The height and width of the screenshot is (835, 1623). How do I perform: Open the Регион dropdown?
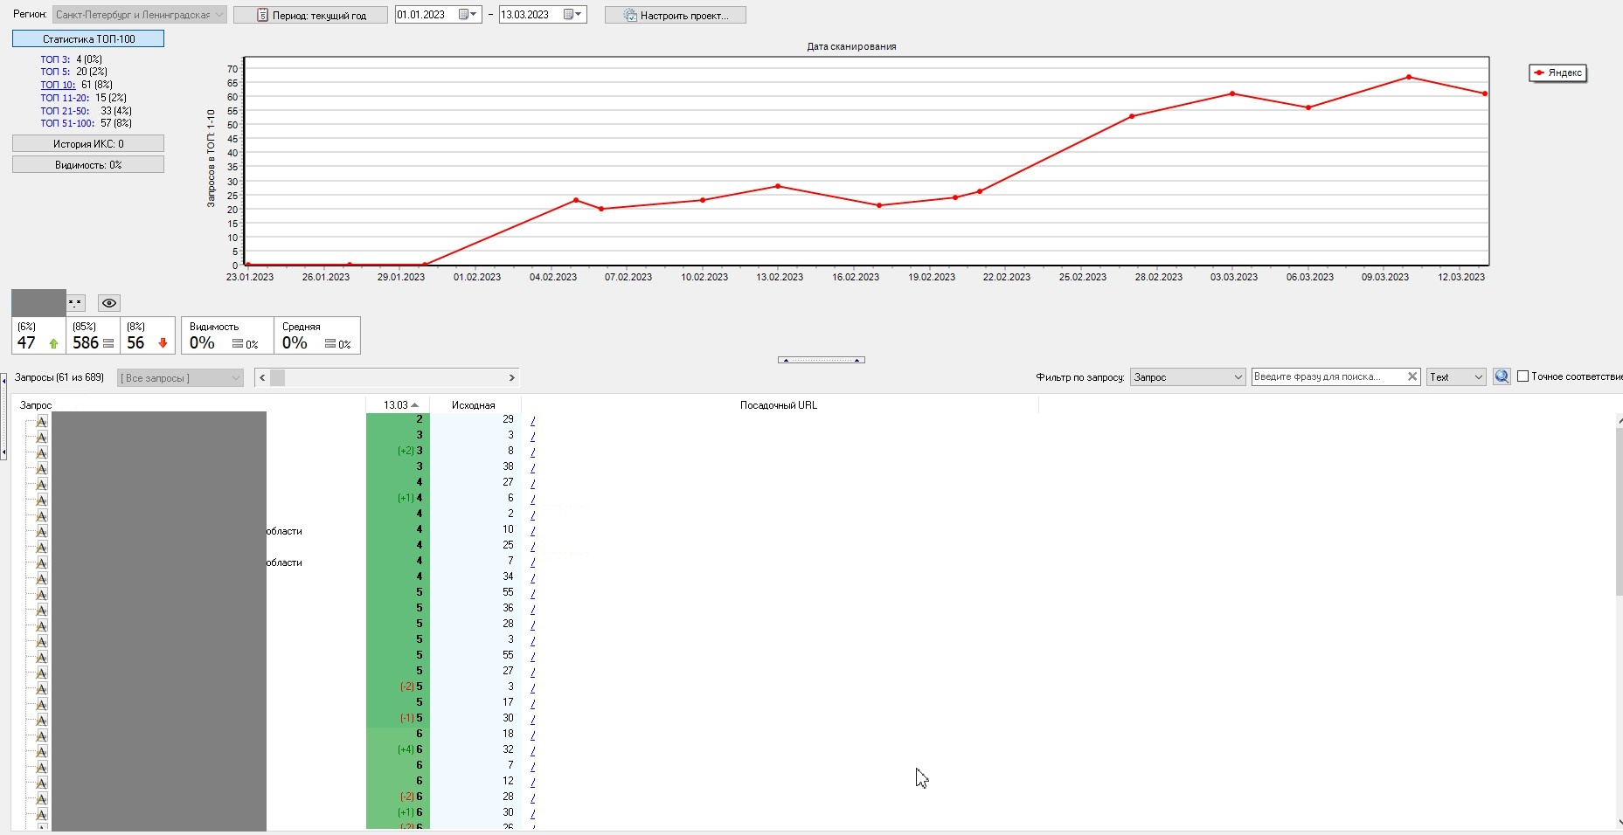[x=140, y=15]
